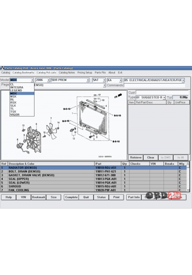Open the 05 ELECTRICAL/EXHAUST section dropdown

pos(183,80)
